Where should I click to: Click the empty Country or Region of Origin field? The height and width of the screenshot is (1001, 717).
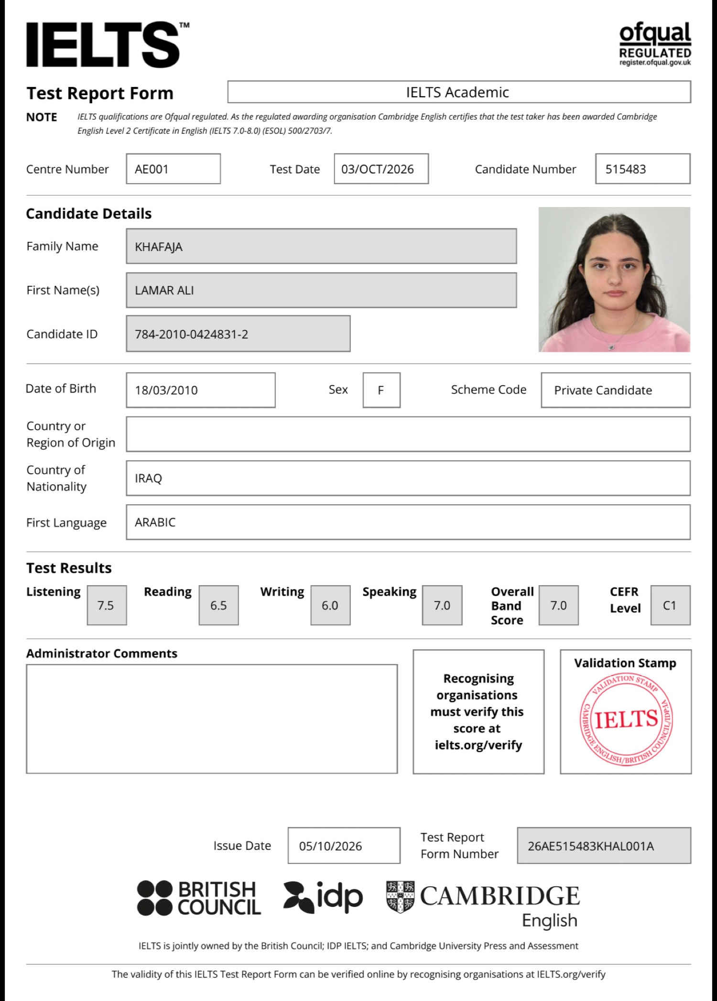408,434
